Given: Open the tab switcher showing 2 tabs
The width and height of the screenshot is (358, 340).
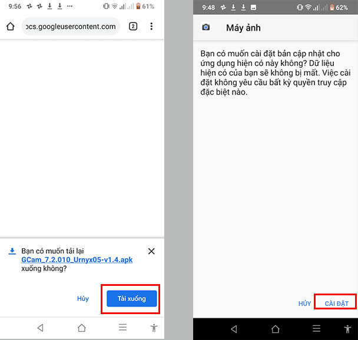Looking at the screenshot, I should [x=133, y=26].
